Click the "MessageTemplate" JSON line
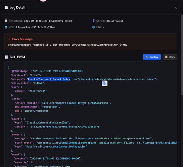Image resolution: width=183 pixels, height=167 pixels. click(x=62, y=103)
